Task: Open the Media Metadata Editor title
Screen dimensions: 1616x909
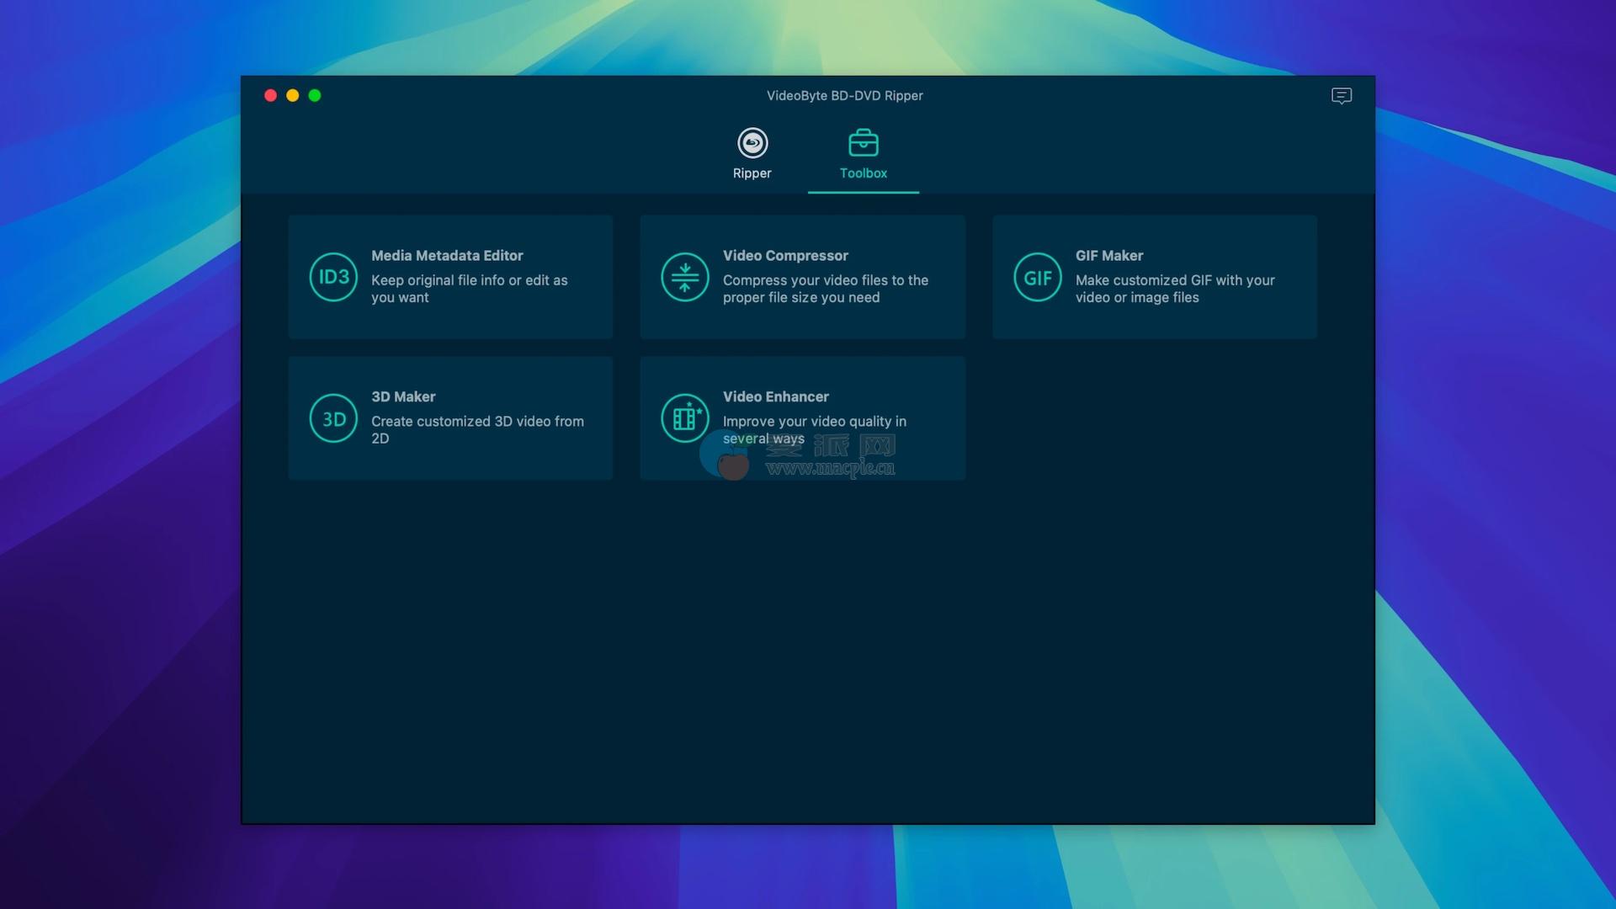Action: point(447,256)
